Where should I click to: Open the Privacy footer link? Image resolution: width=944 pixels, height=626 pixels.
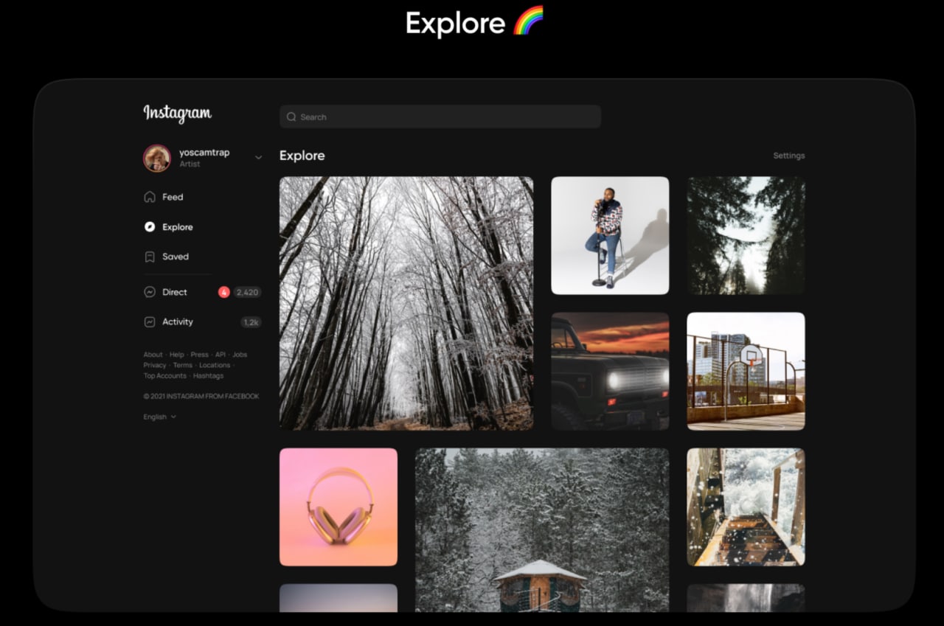(x=155, y=365)
